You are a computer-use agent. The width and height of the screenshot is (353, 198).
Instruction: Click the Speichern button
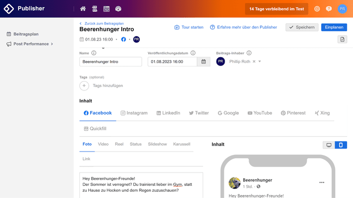pos(302,27)
